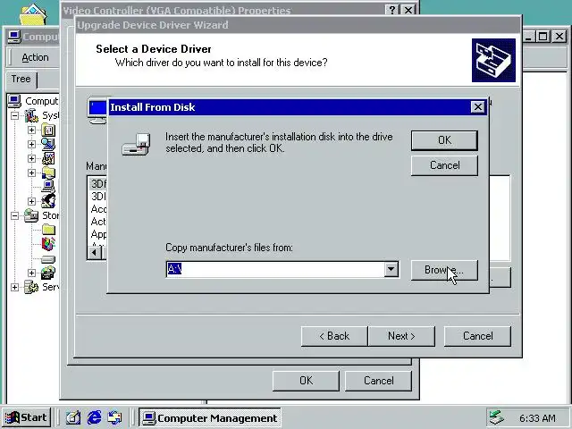
Task: Click the Computer Management title bar icon
Action: [14, 37]
